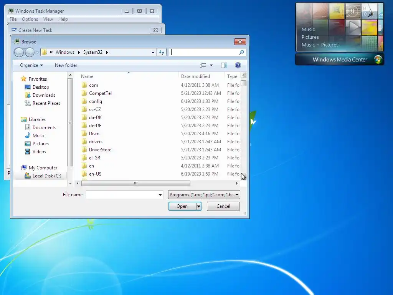Select the da-DK folder row

(x=160, y=118)
